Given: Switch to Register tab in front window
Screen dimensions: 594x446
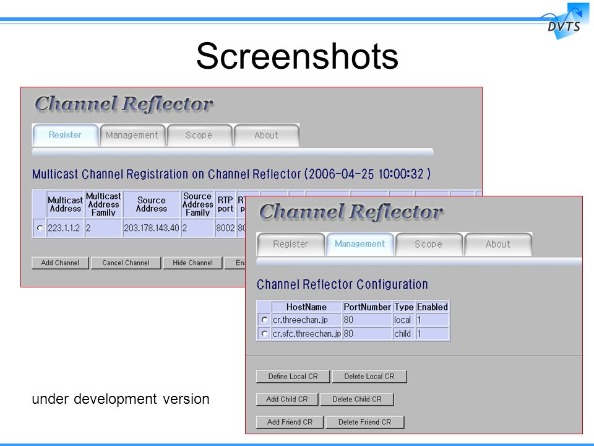Looking at the screenshot, I should 291,244.
